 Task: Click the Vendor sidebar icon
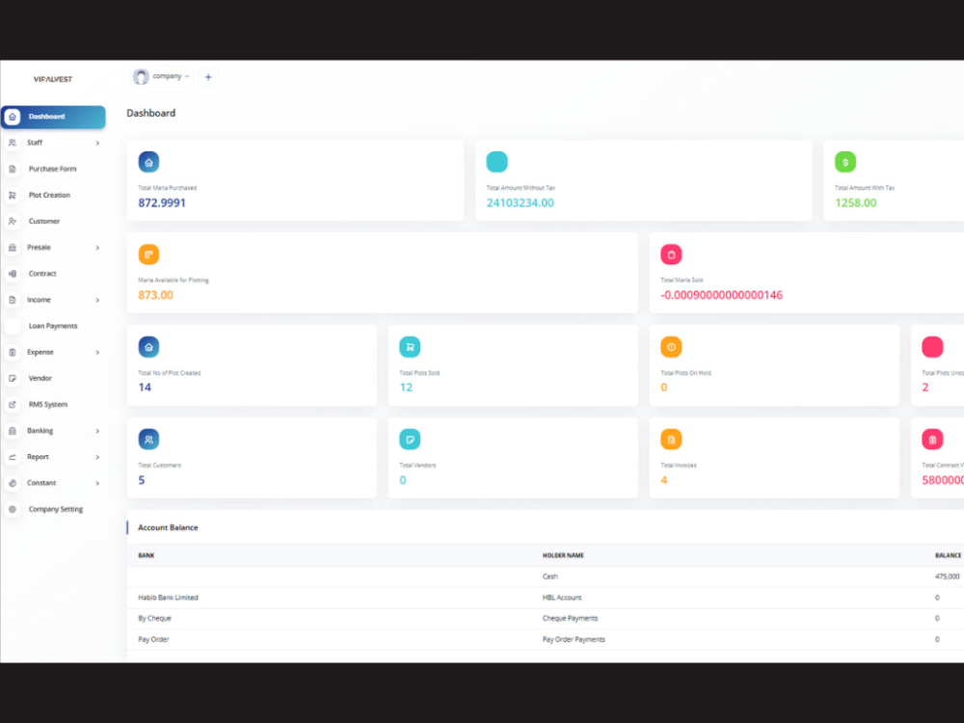[13, 379]
